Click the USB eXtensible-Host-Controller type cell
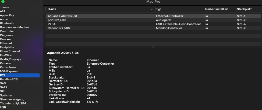The image size is (262, 110). pyautogui.click(x=178, y=24)
